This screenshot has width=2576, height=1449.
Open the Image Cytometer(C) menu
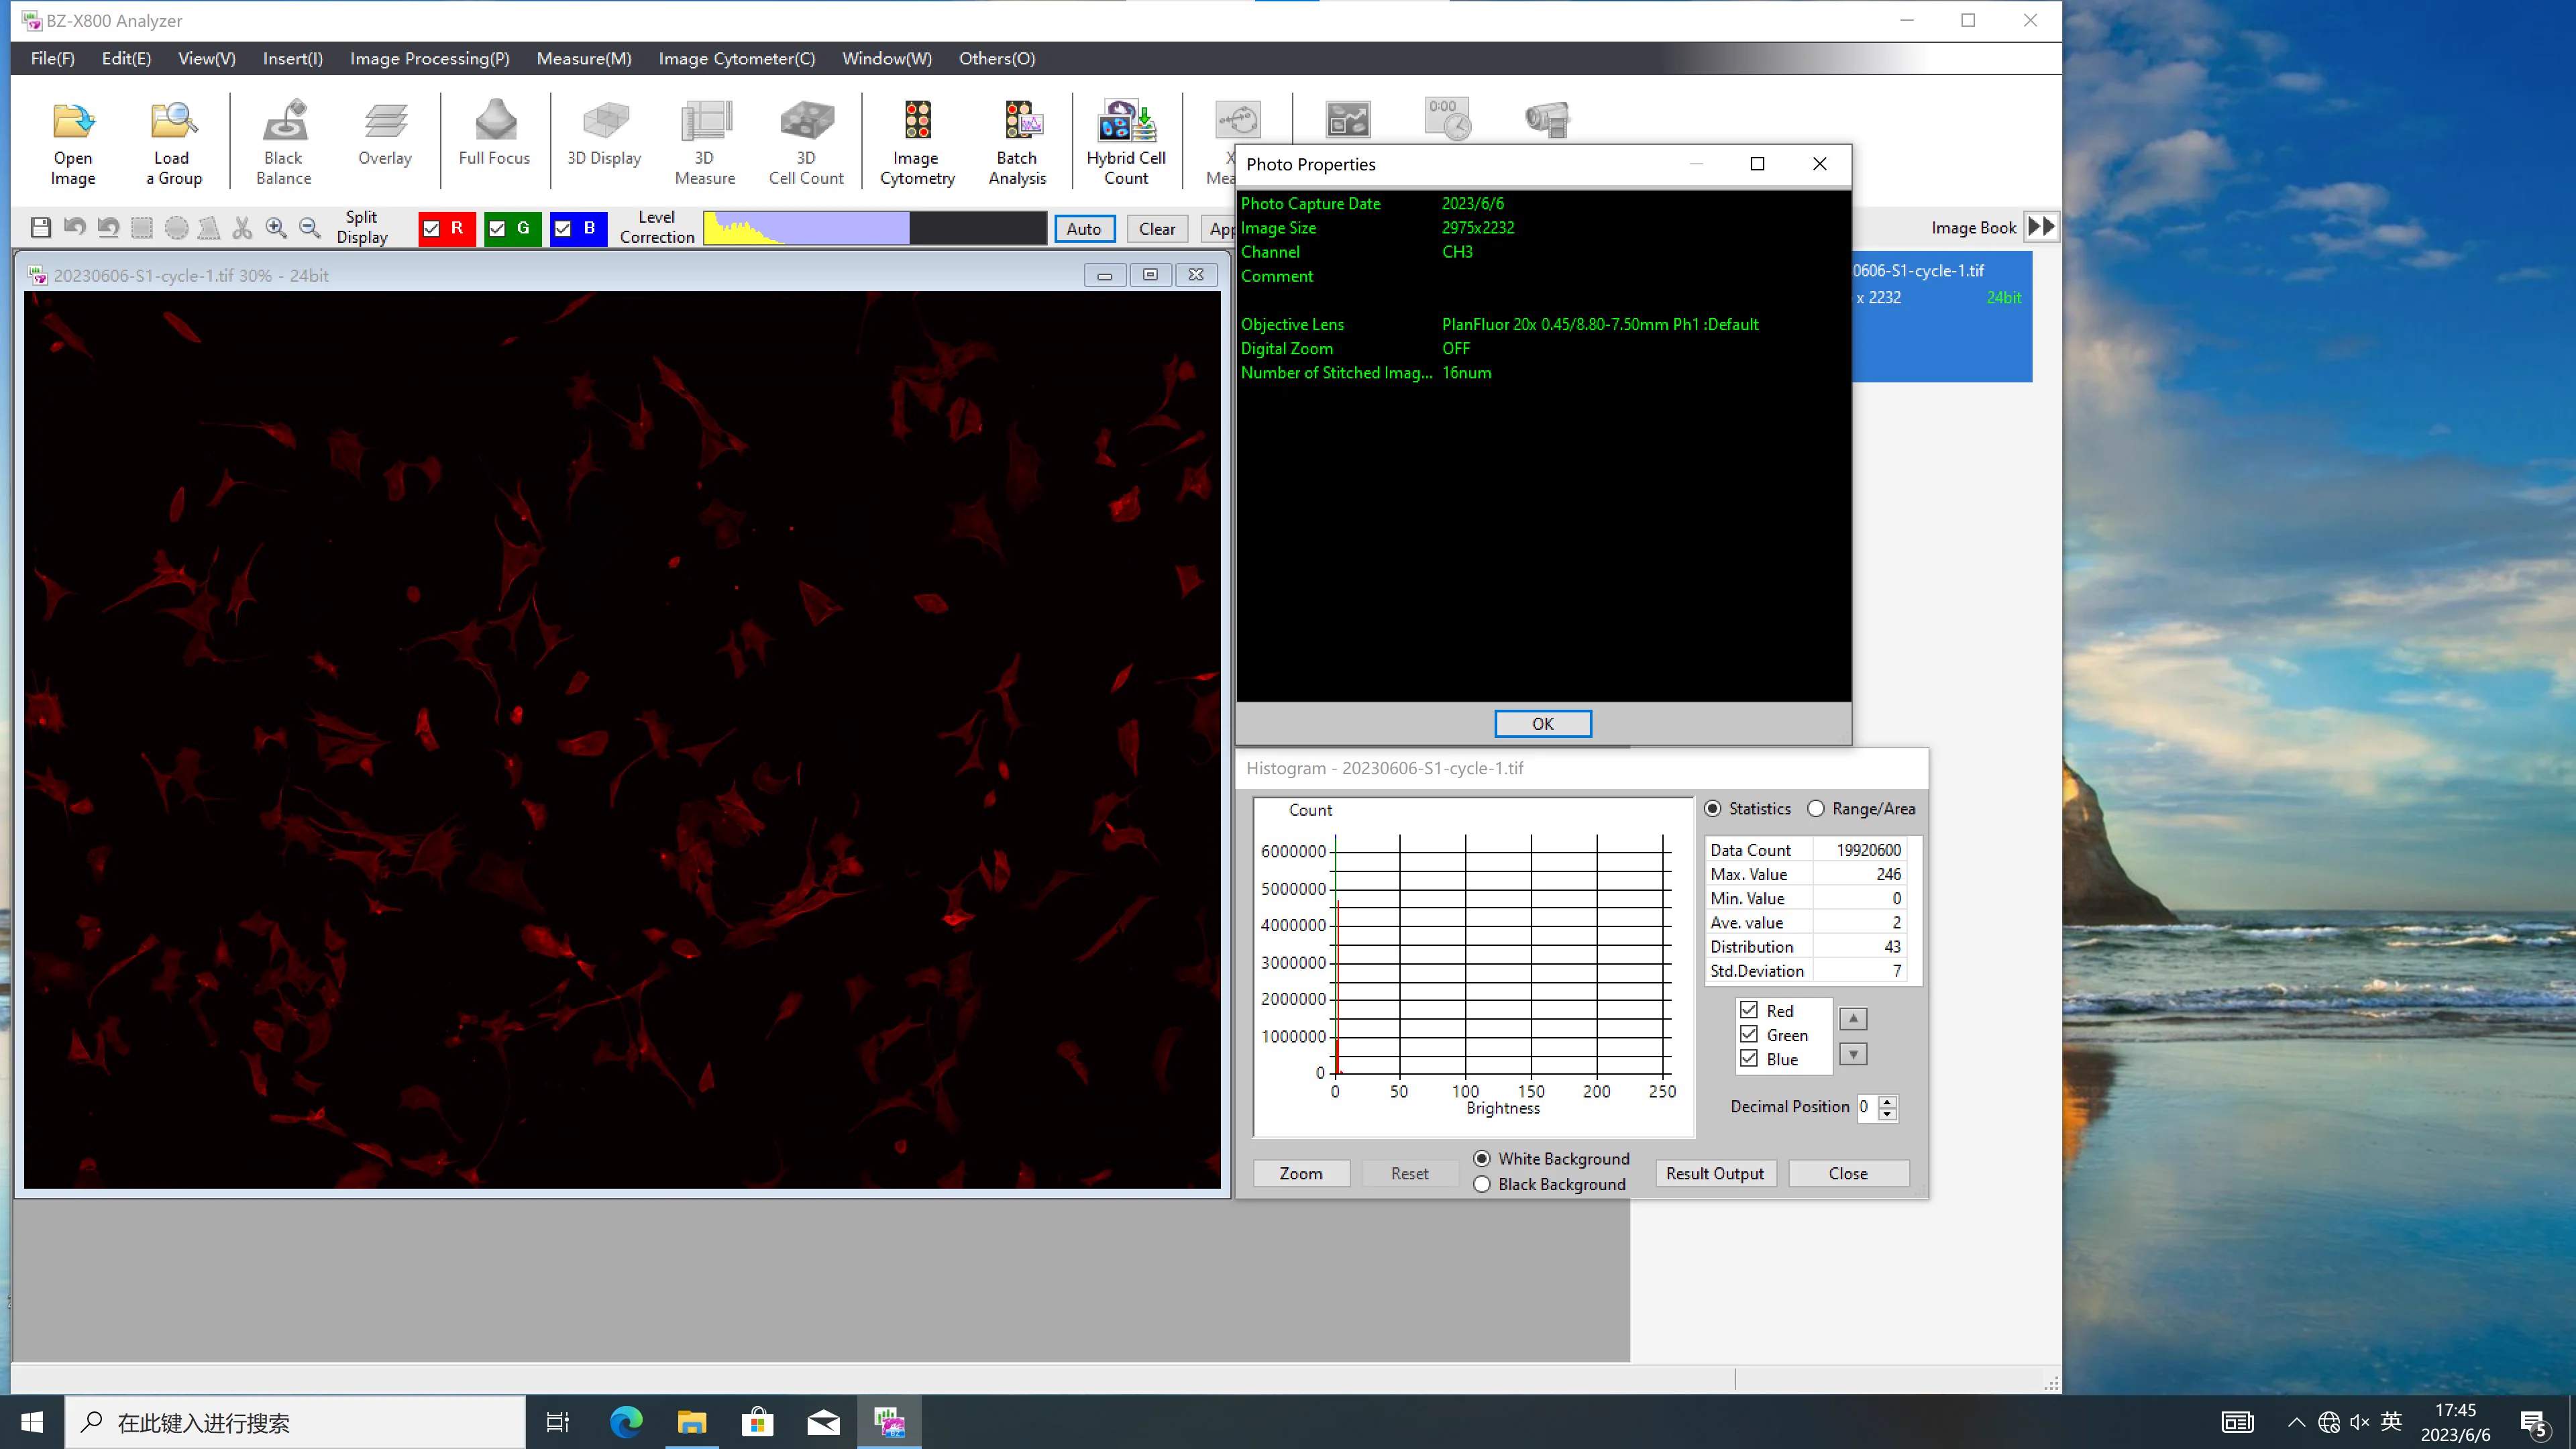737,58
